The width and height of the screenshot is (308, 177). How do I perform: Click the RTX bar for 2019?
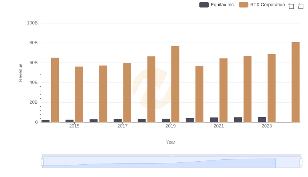coord(175,84)
